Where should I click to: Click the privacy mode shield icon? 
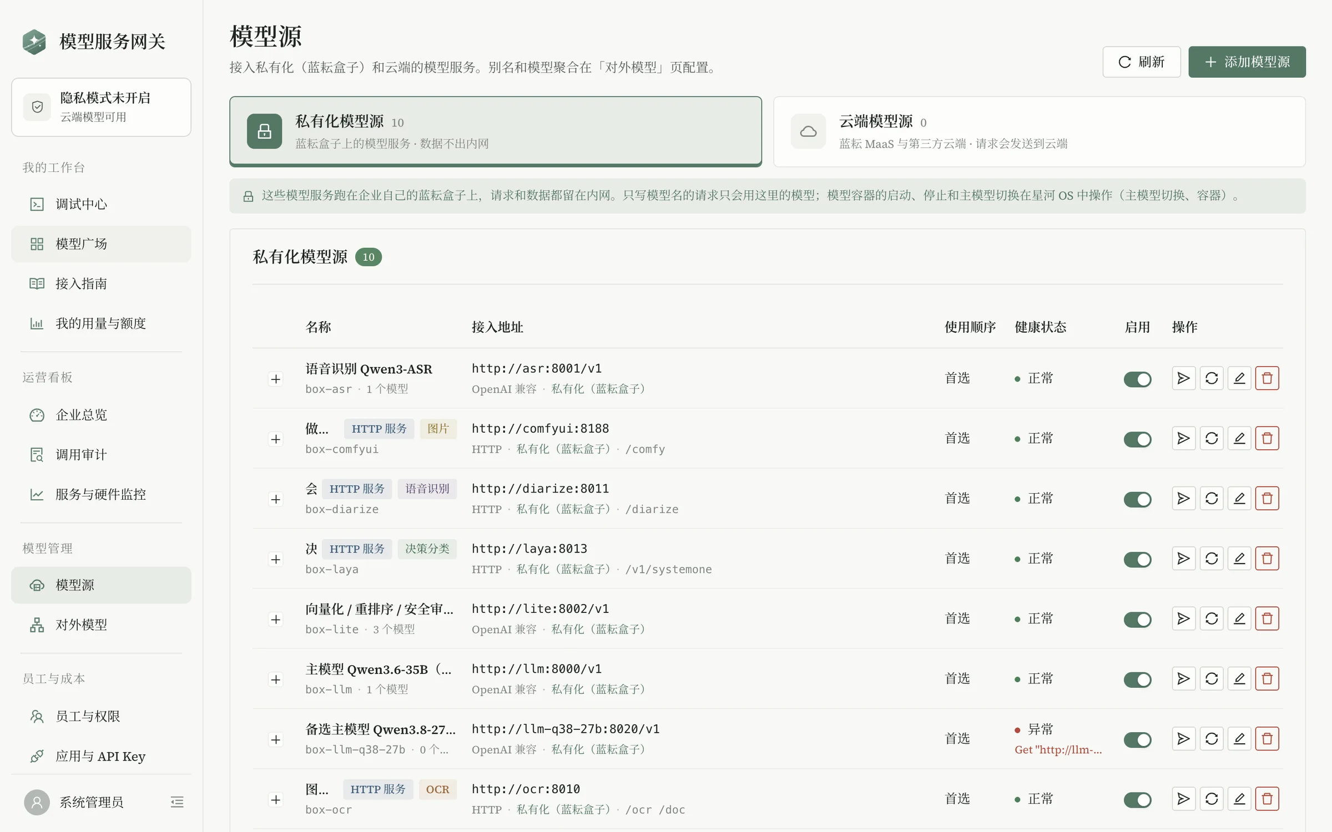pyautogui.click(x=37, y=106)
